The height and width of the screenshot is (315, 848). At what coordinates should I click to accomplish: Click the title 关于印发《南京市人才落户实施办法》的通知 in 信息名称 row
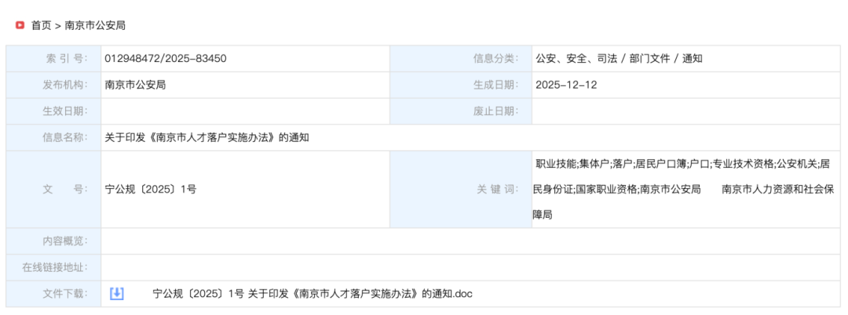coord(207,137)
